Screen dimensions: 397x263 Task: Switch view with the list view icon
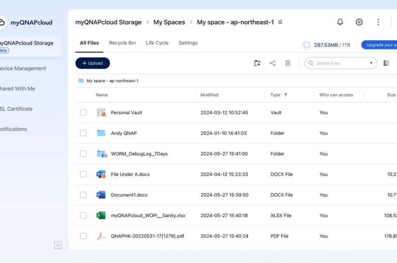point(386,63)
